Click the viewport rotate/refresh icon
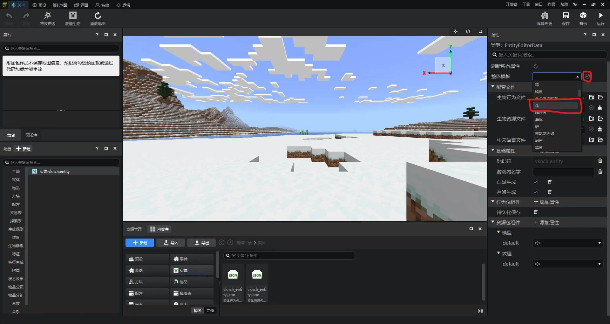Screen dimensions: 610x324 (468, 31)
